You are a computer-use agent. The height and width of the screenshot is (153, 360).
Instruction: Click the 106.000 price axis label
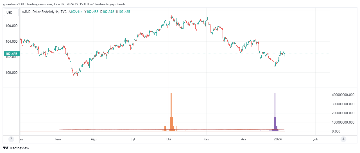12,26
